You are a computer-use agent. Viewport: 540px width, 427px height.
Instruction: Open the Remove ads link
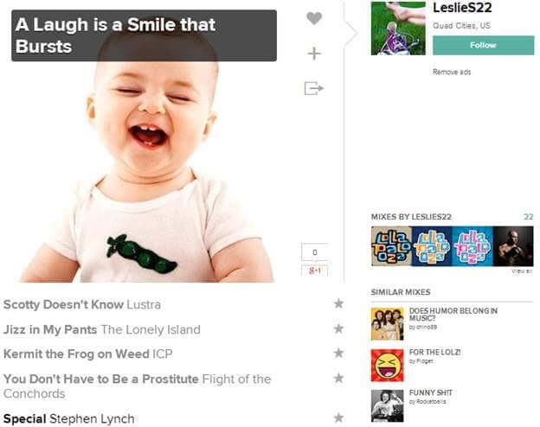coord(452,72)
